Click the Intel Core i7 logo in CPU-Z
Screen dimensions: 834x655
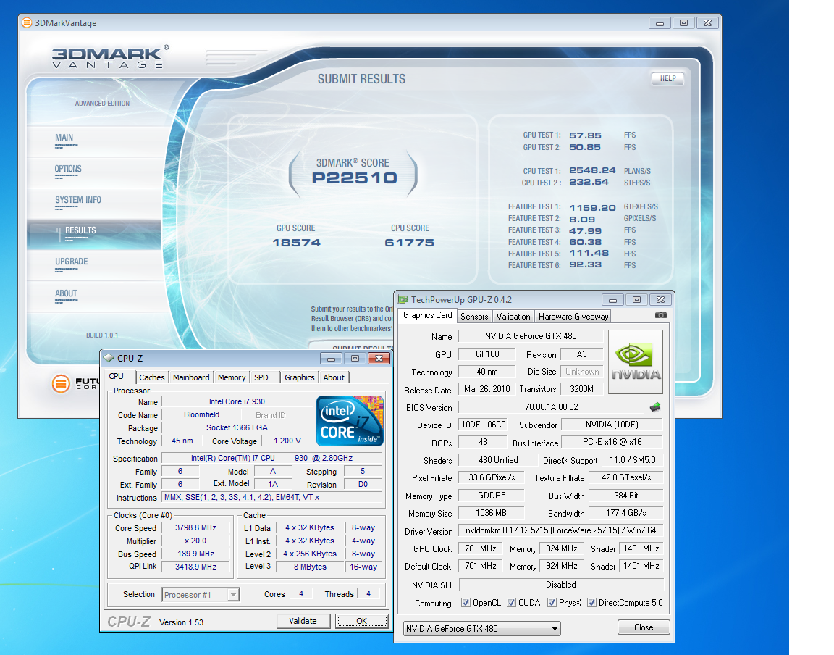tap(350, 421)
